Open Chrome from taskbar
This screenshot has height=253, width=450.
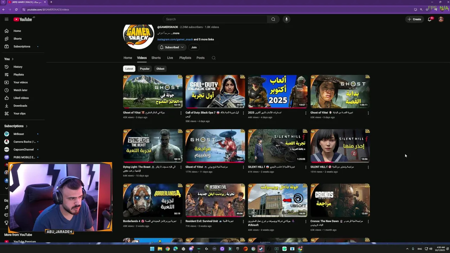167,249
